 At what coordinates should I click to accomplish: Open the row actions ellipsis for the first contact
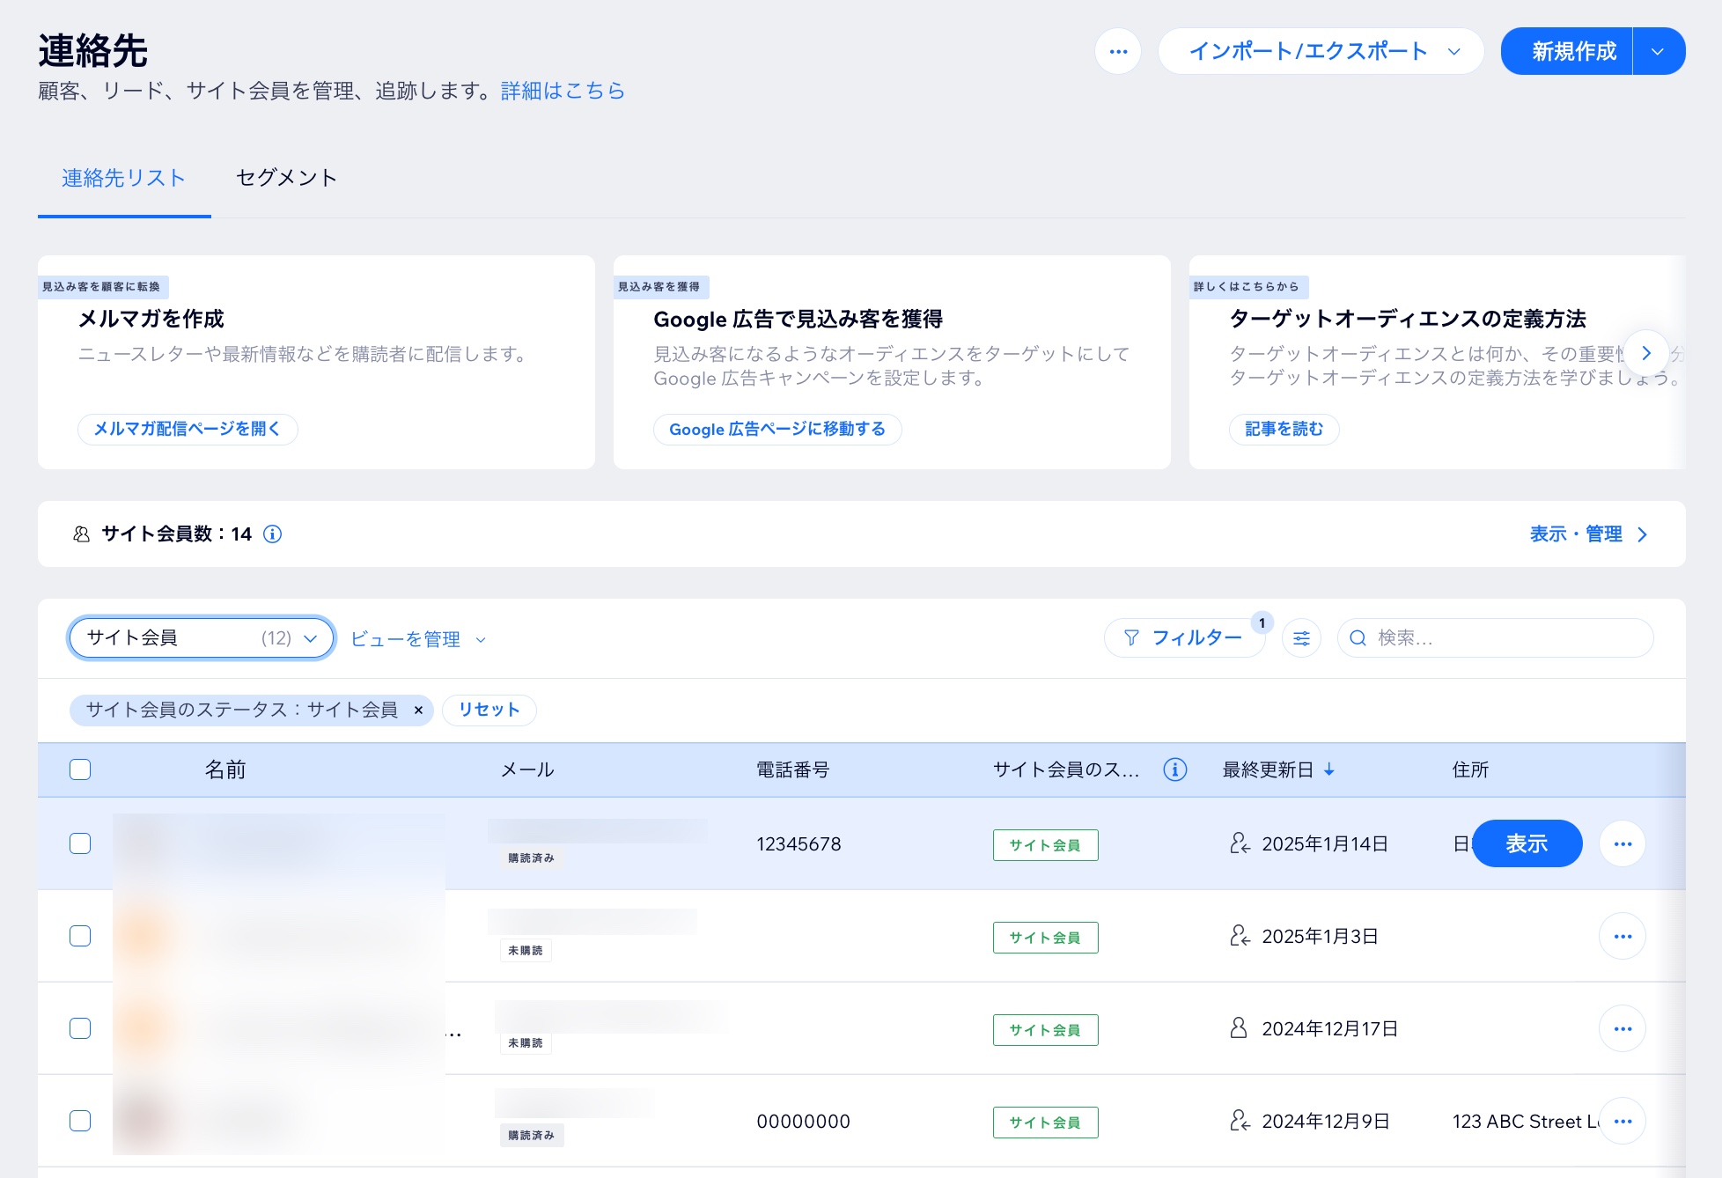point(1623,843)
